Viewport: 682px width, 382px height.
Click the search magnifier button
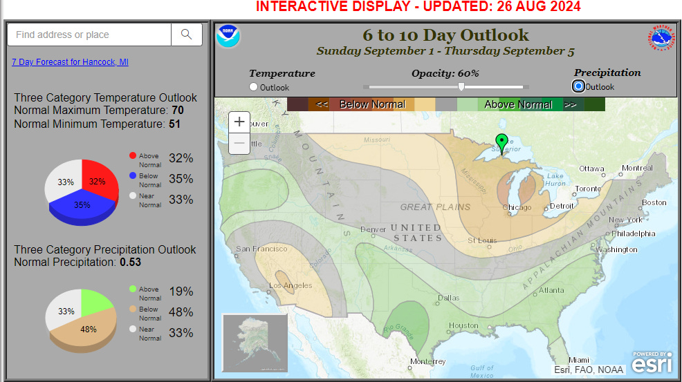point(187,35)
